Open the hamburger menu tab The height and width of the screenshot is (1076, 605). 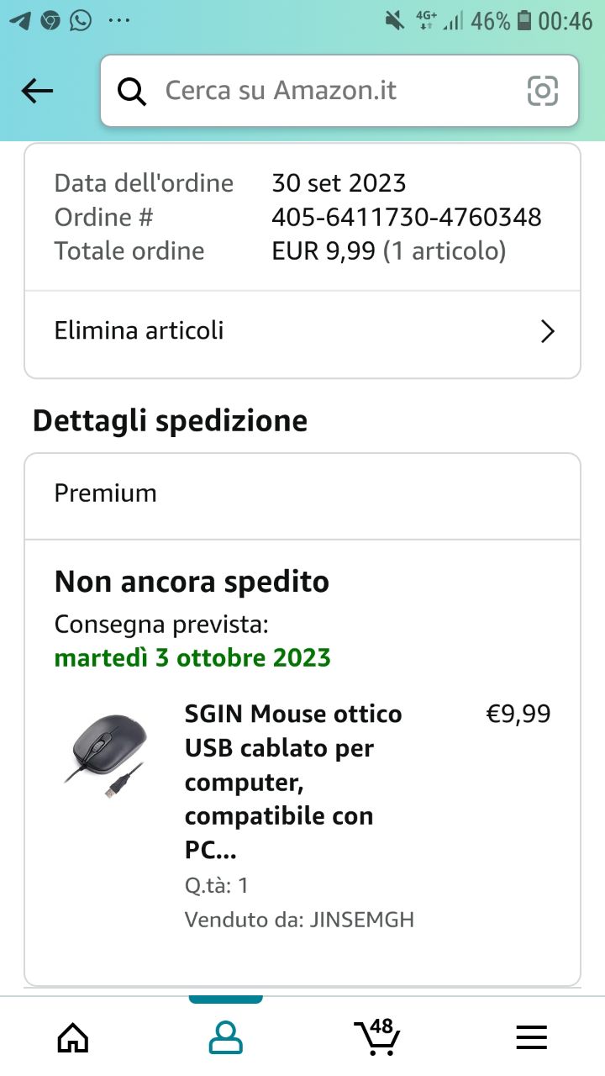coord(531,1038)
